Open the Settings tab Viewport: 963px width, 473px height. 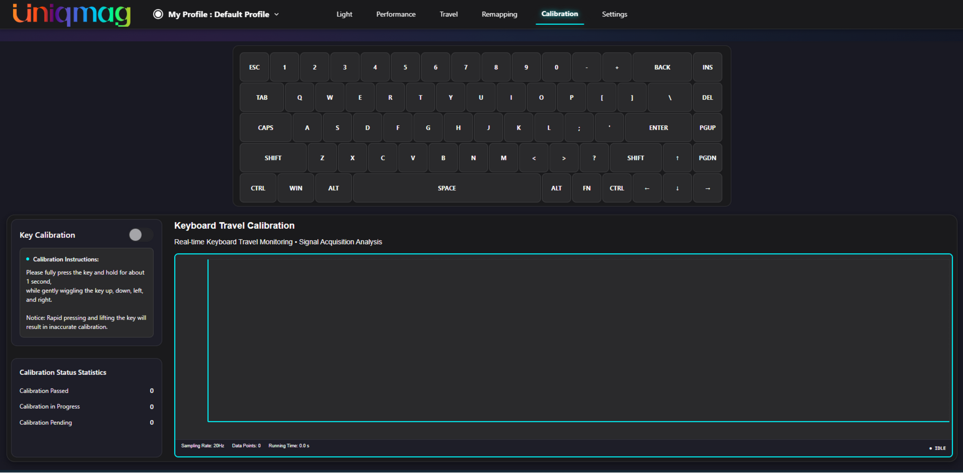(x=614, y=14)
